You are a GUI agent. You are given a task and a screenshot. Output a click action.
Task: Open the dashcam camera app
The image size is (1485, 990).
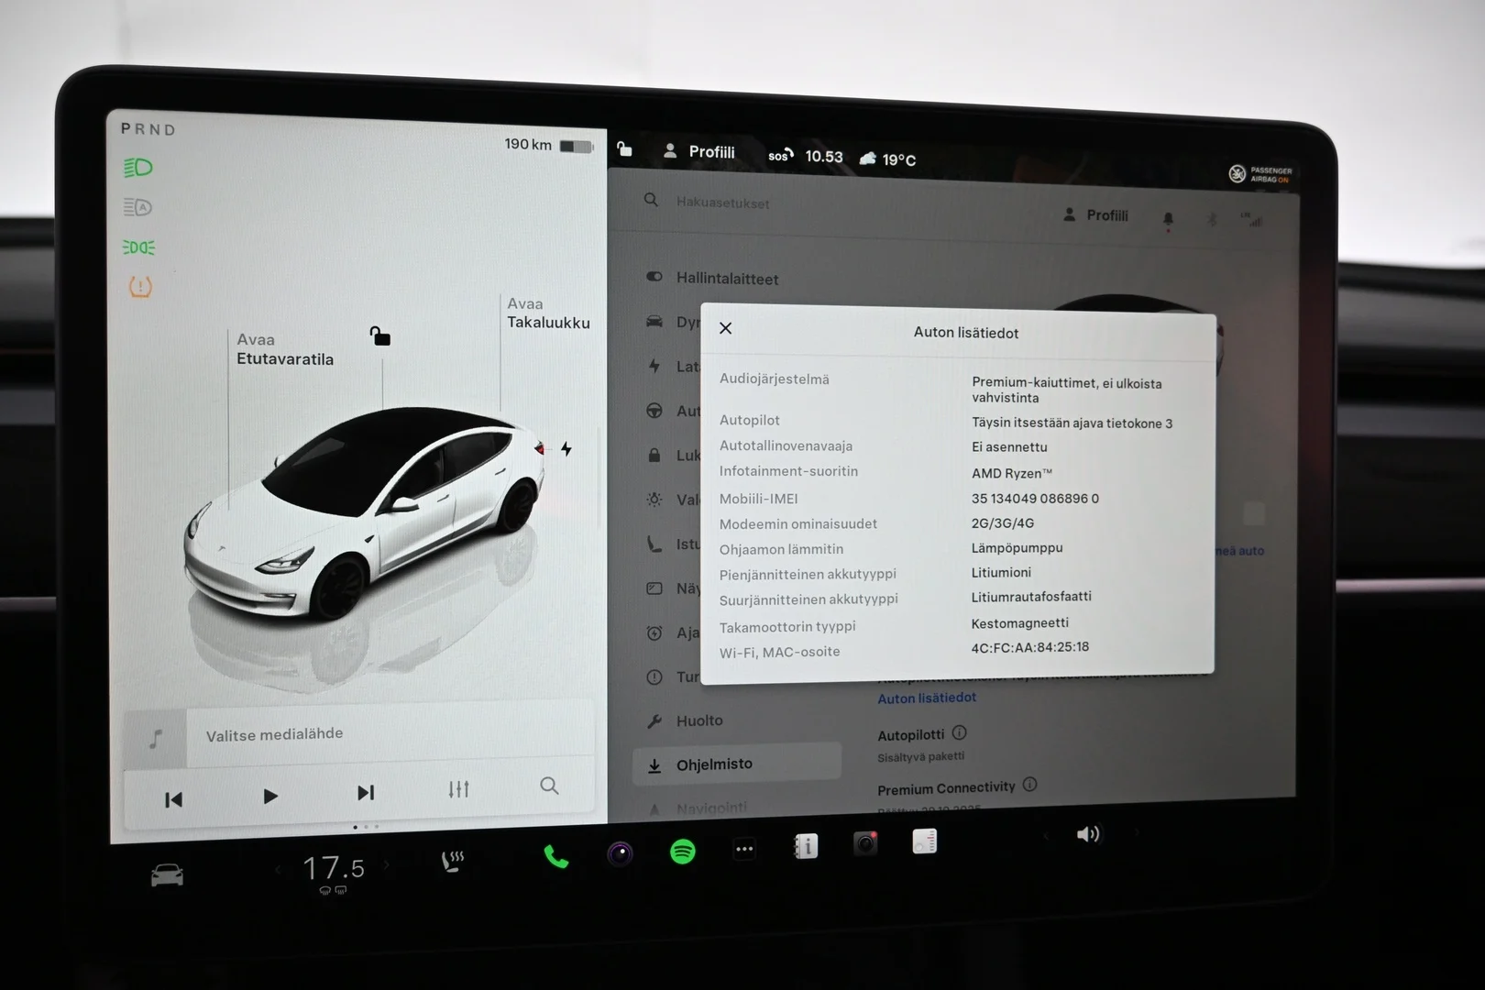pyautogui.click(x=620, y=854)
